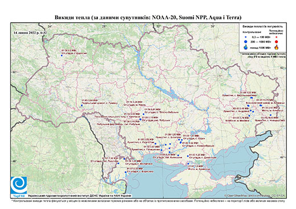Image resolution: width=296 pixels, height=209 pixels.
Task: Click the small red dot legend symbol
Action: coord(277,37)
